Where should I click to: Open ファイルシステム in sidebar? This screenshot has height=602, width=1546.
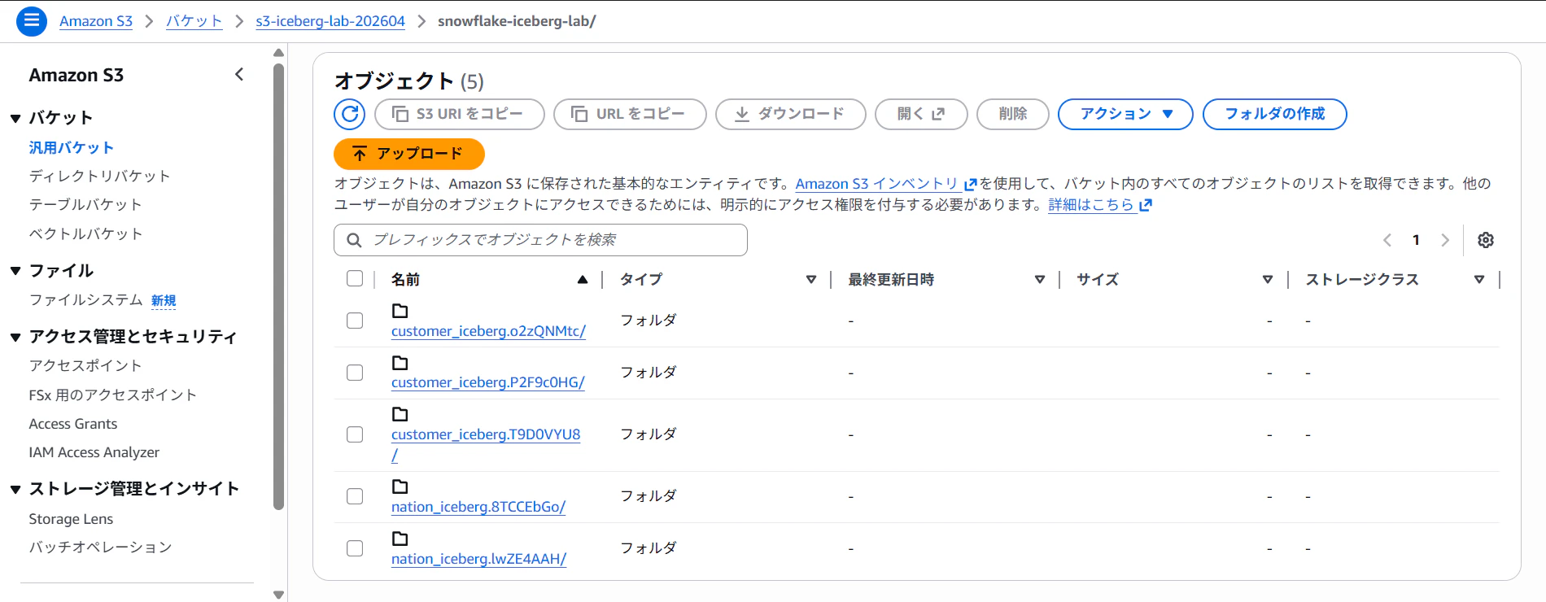85,299
